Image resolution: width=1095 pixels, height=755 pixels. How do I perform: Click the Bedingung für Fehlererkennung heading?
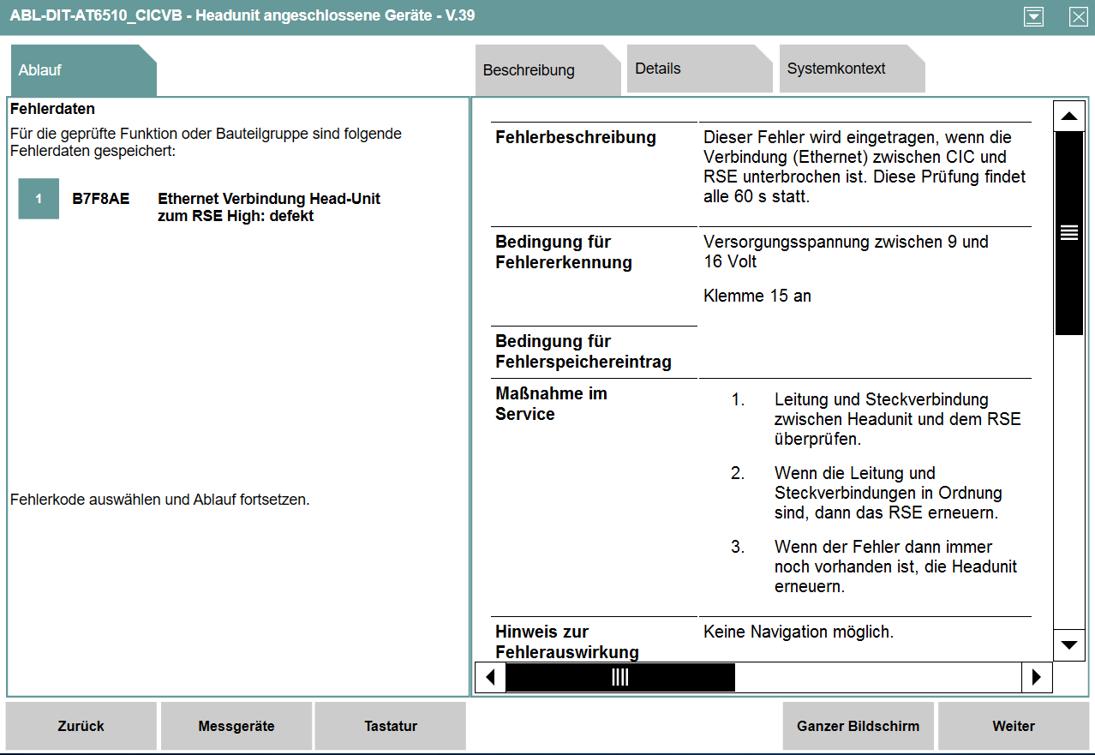(x=564, y=252)
